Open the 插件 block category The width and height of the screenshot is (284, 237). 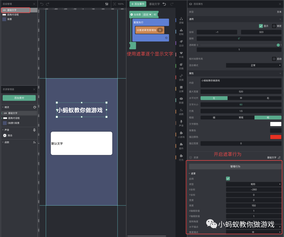(181, 146)
